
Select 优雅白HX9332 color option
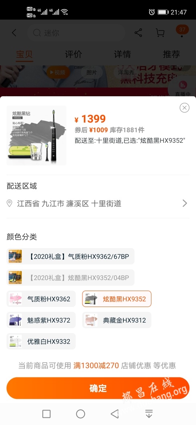point(41,341)
